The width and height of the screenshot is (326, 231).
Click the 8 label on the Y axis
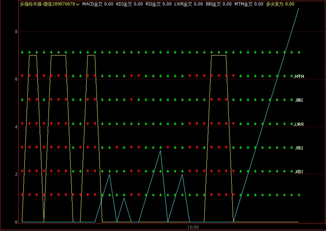click(x=16, y=31)
